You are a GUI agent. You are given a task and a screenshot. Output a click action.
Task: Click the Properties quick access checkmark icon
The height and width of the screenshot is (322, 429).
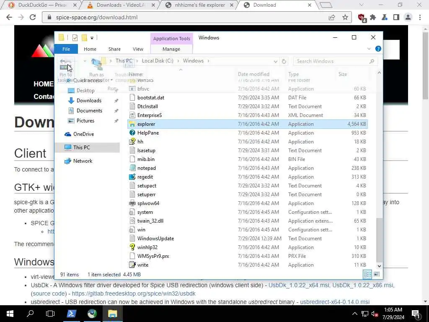(75, 37)
